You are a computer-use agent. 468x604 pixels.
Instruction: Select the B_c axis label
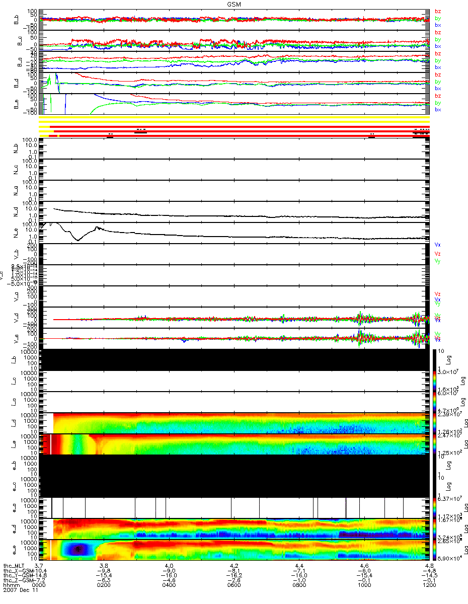(x=21, y=40)
